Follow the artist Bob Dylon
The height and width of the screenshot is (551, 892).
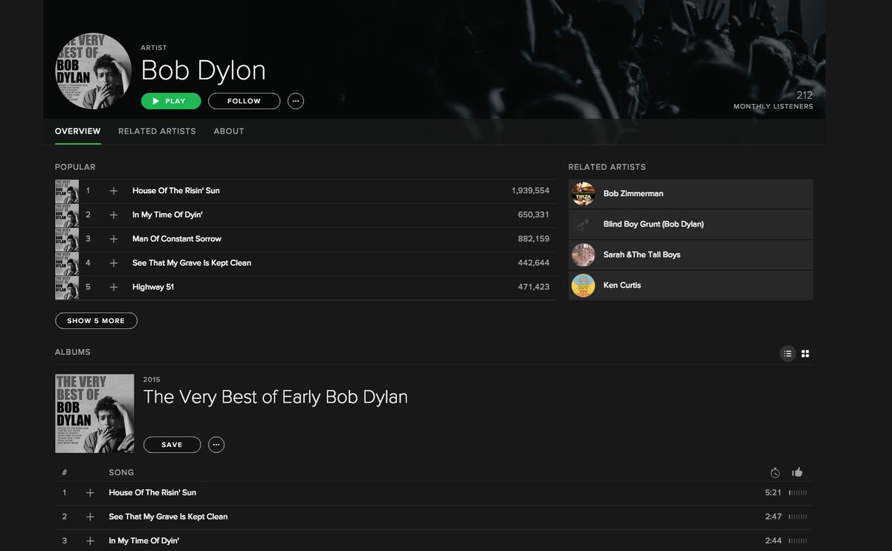click(x=244, y=101)
